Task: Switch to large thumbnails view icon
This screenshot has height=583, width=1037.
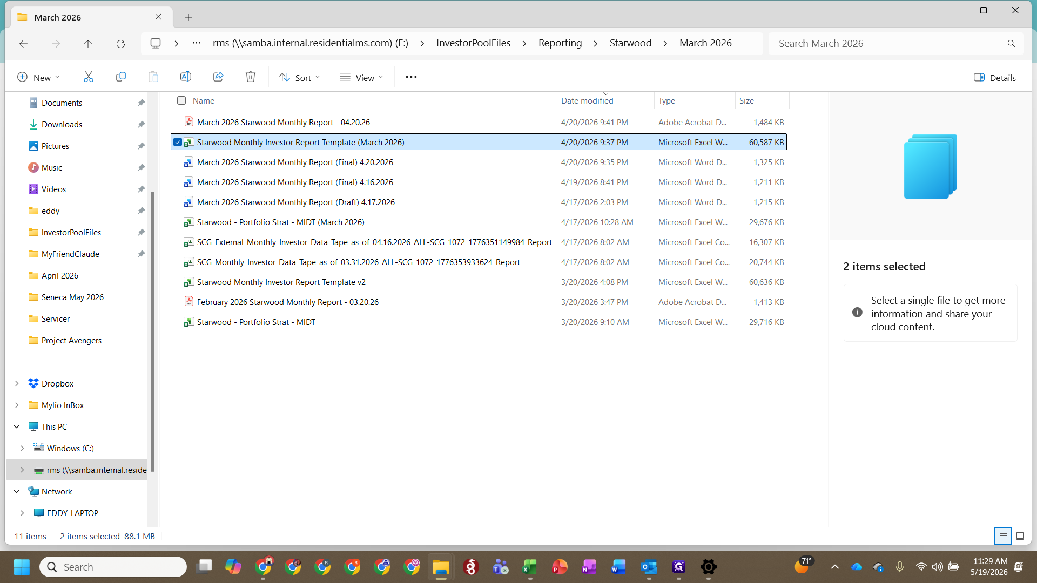Action: coord(1020,536)
